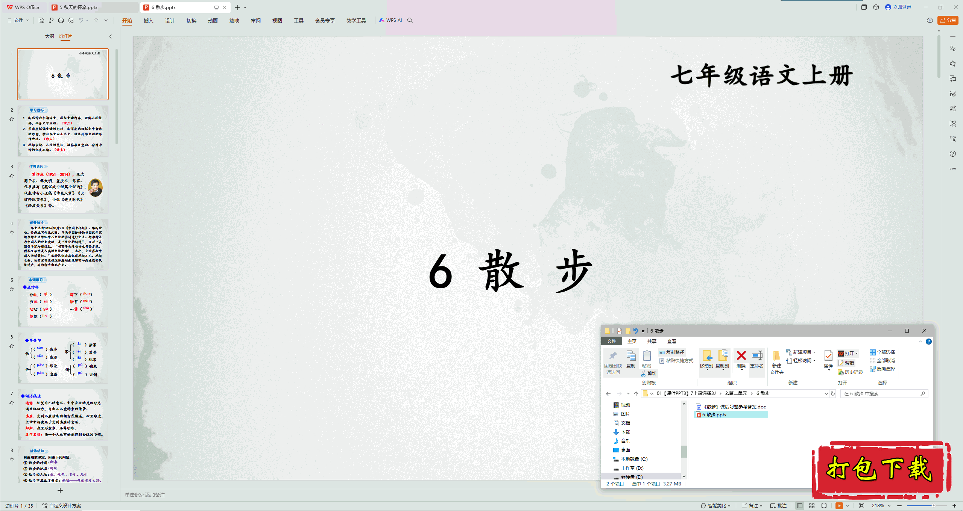Click 复制路径 in Explorer ribbon
Viewport: 963px width, 511px height.
[x=672, y=352]
